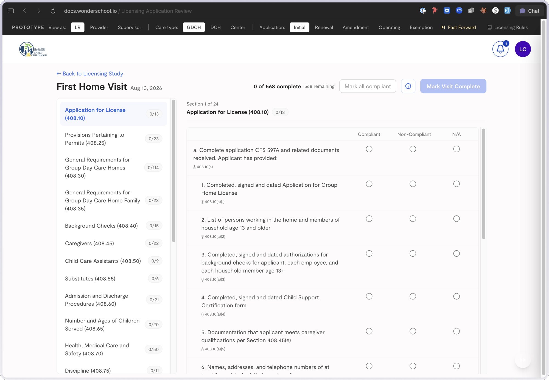This screenshot has height=380, width=549.
Task: Mark item 6 names and addresses as N/A
Action: [456, 366]
